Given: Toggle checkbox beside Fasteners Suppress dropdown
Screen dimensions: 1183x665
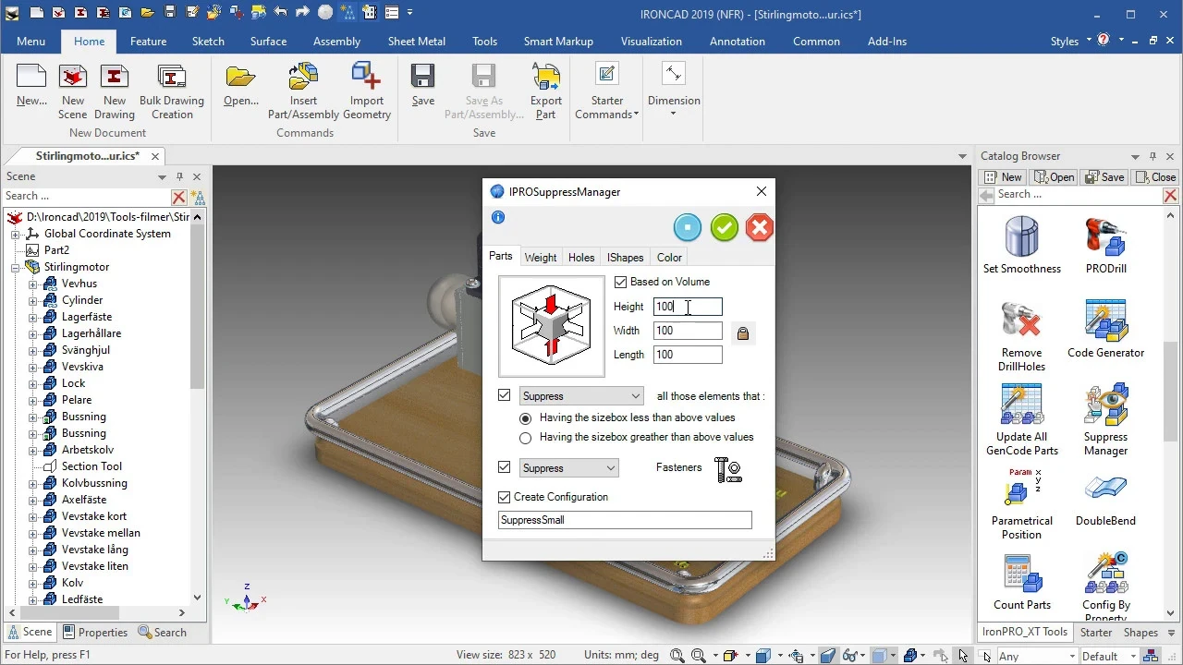Looking at the screenshot, I should click(x=504, y=467).
